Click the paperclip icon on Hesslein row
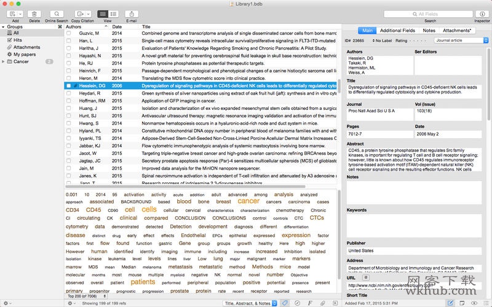492x307 pixels. click(76, 86)
